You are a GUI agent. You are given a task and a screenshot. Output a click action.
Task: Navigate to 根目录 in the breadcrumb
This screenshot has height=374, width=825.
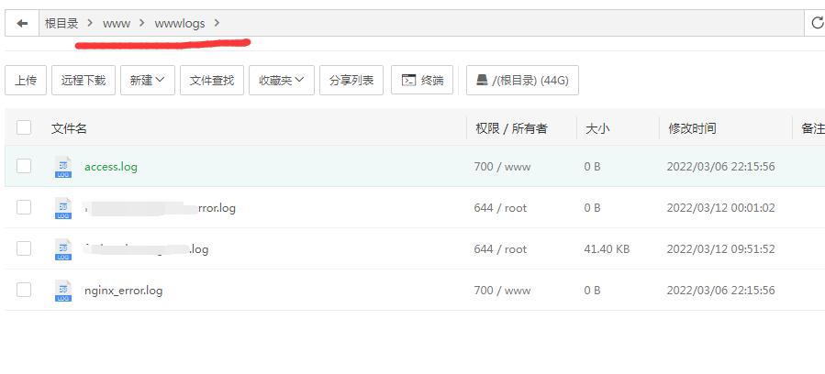(61, 24)
